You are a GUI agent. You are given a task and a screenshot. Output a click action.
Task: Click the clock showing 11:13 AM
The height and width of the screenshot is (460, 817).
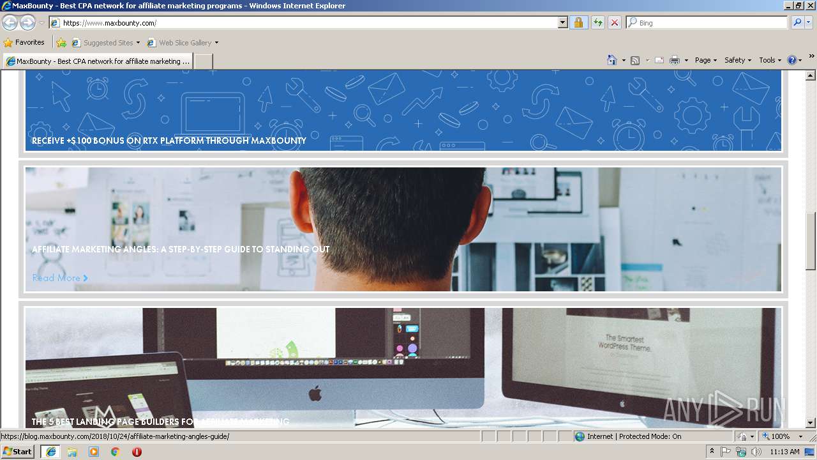[784, 452]
